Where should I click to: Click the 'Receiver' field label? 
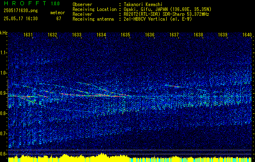[82, 14]
